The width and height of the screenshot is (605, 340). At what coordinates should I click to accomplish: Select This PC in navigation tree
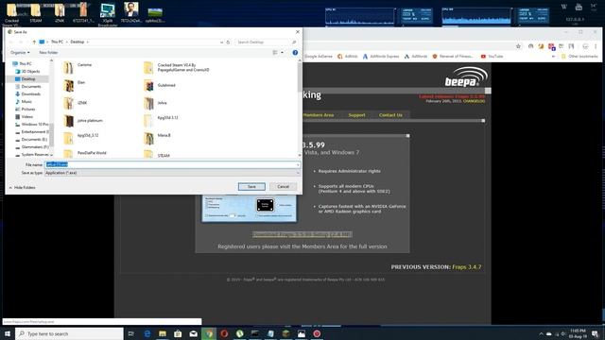pos(26,63)
